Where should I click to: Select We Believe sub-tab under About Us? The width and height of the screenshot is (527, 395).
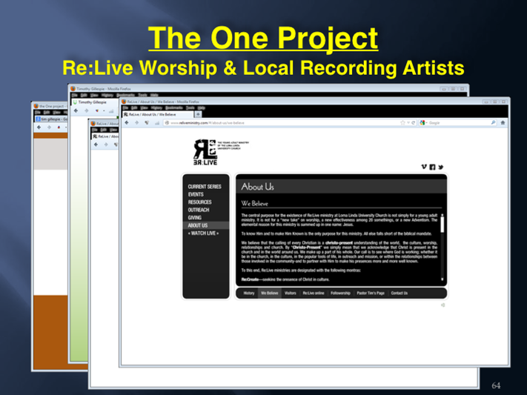270,293
